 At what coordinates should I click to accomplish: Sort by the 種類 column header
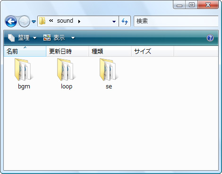coord(110,51)
